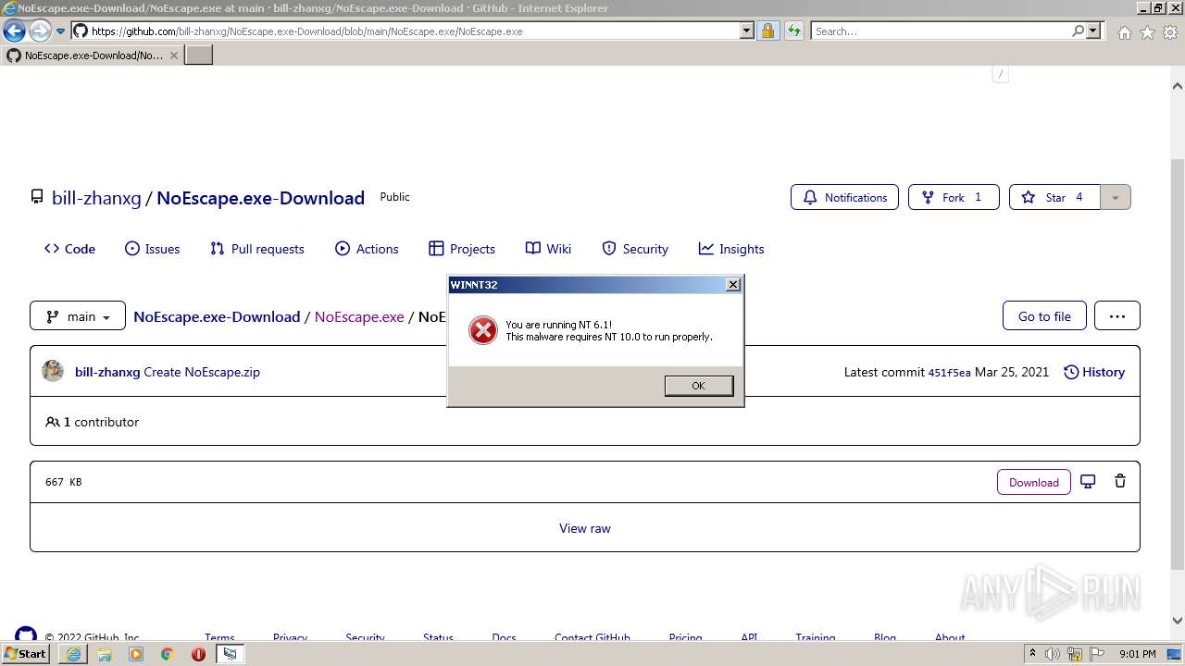The image size is (1185, 666).
Task: Click View raw link
Action: click(585, 528)
